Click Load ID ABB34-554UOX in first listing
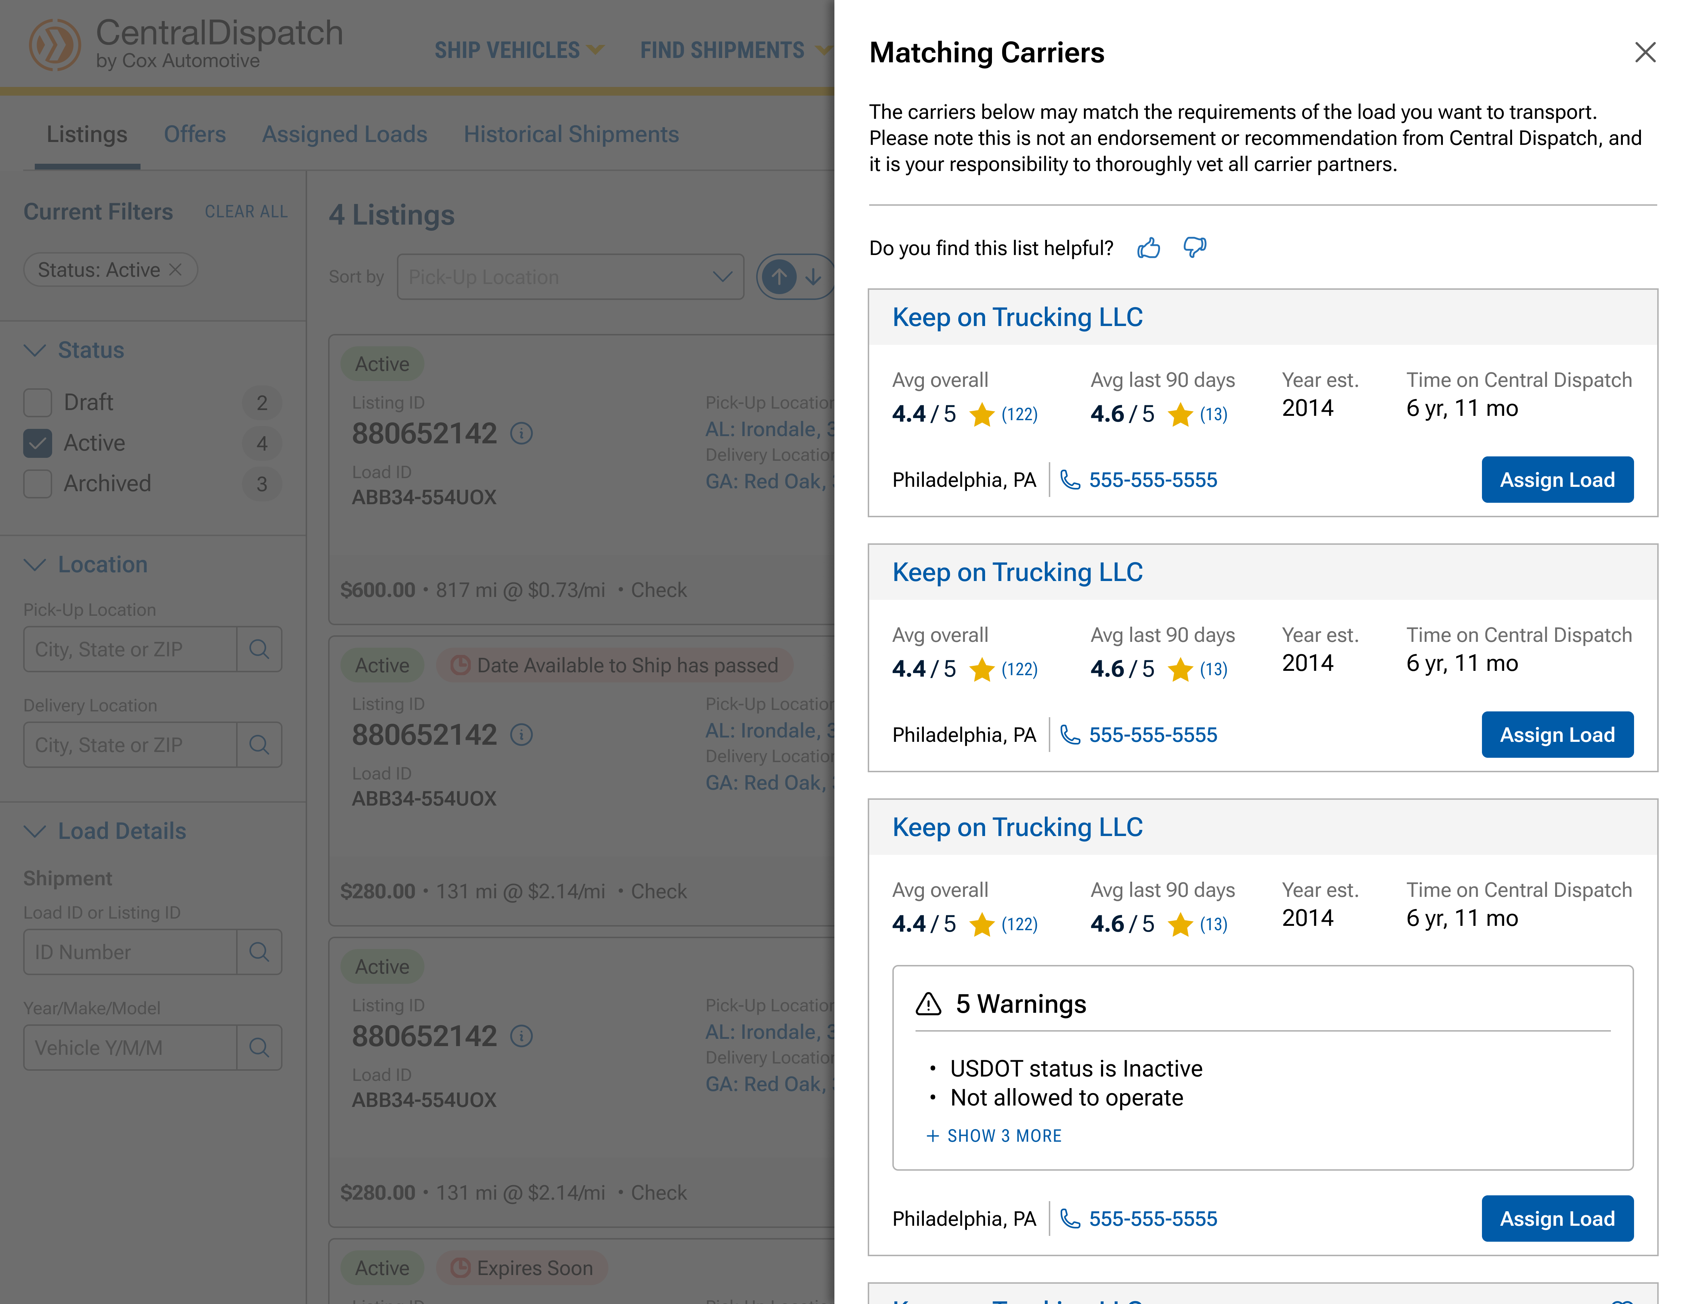 424,497
